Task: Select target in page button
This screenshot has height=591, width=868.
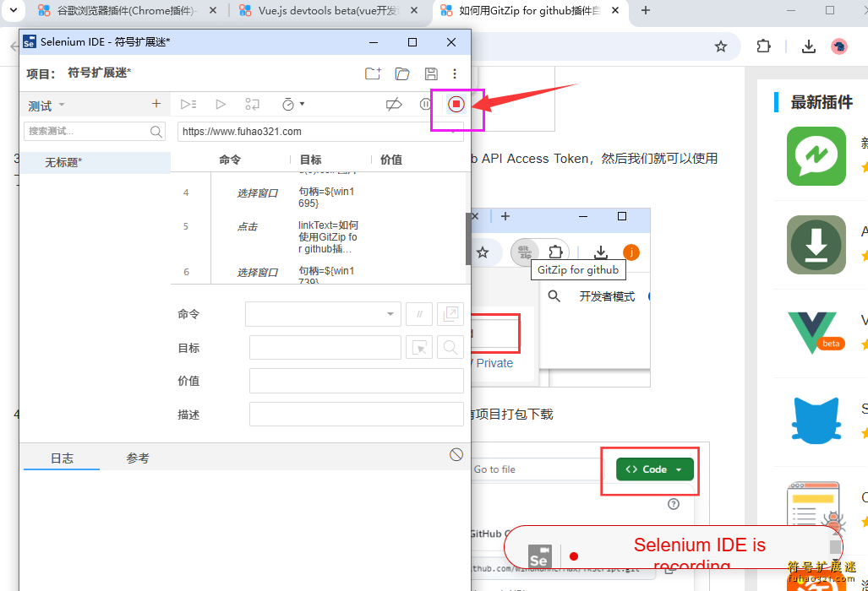Action: click(x=419, y=348)
